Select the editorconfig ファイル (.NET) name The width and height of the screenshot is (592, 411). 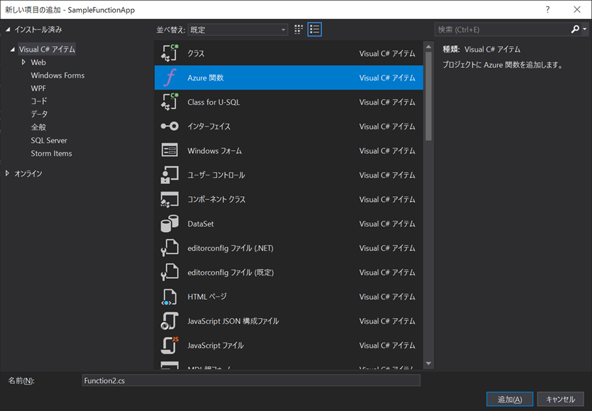pyautogui.click(x=230, y=247)
